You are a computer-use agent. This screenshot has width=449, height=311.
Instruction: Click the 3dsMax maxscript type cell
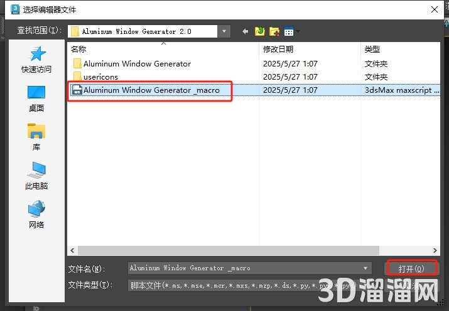tap(401, 90)
